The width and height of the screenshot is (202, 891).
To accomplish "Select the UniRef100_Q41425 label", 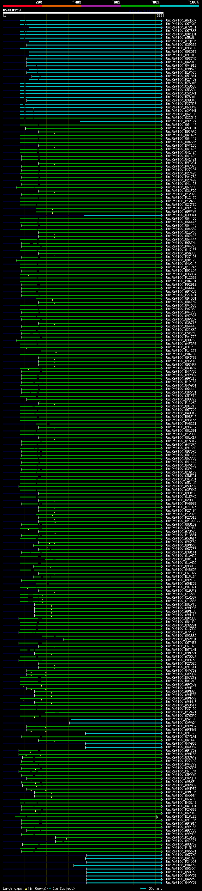I will click(x=181, y=135).
